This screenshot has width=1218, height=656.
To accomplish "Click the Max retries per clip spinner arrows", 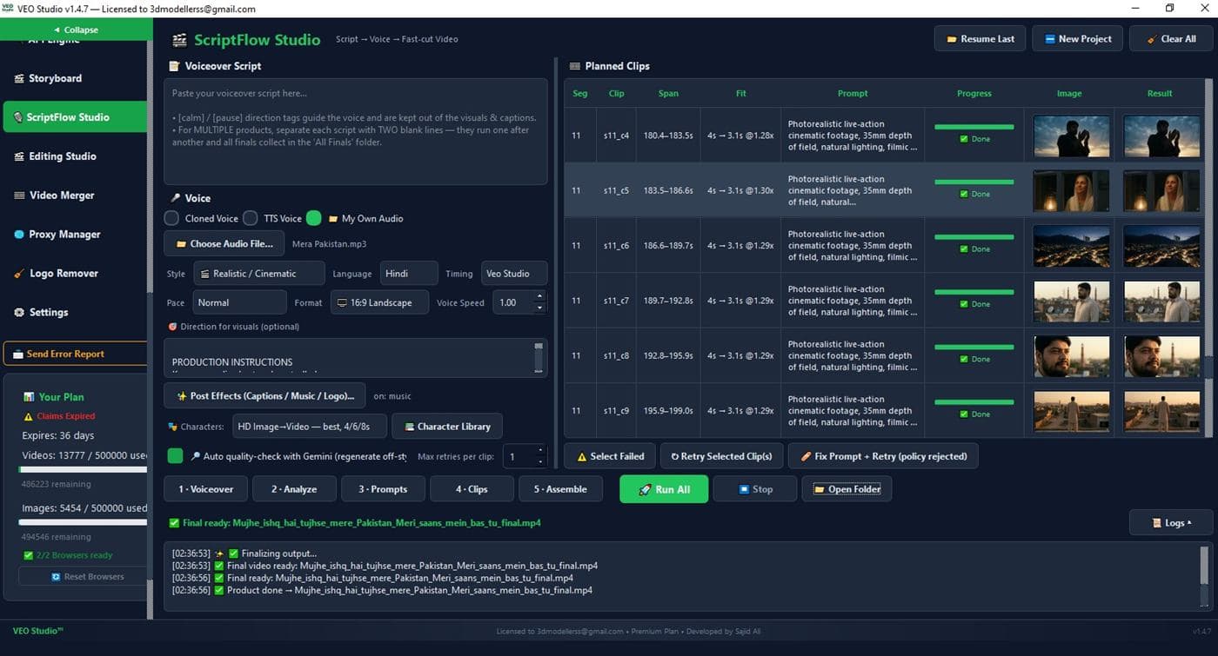I will pyautogui.click(x=539, y=456).
